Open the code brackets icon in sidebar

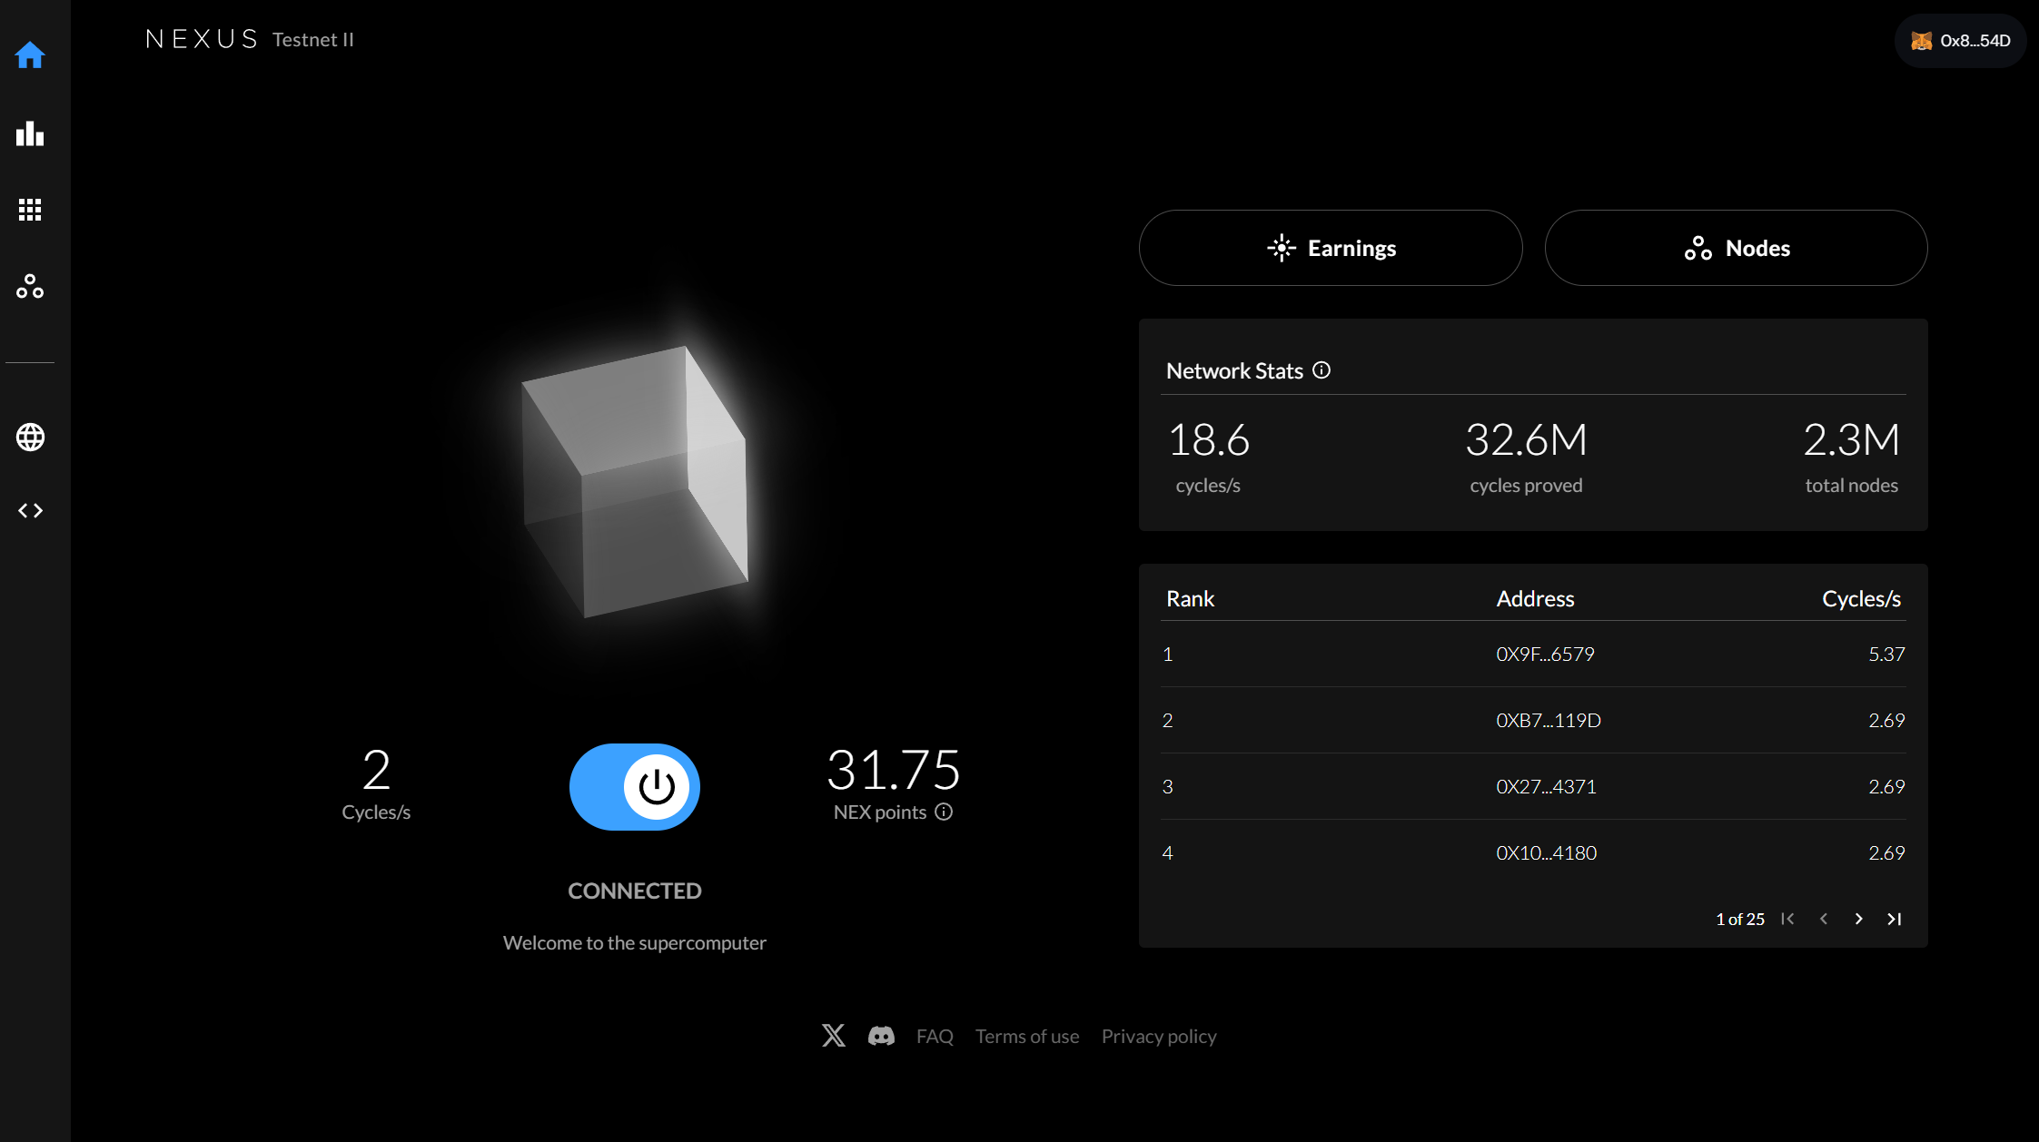30,511
